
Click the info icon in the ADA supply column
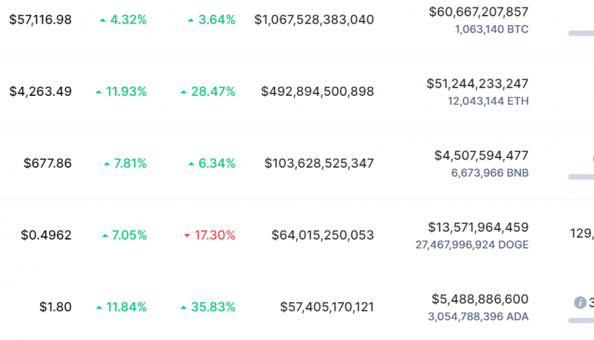click(x=581, y=302)
